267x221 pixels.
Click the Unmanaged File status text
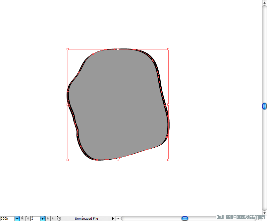click(x=86, y=219)
